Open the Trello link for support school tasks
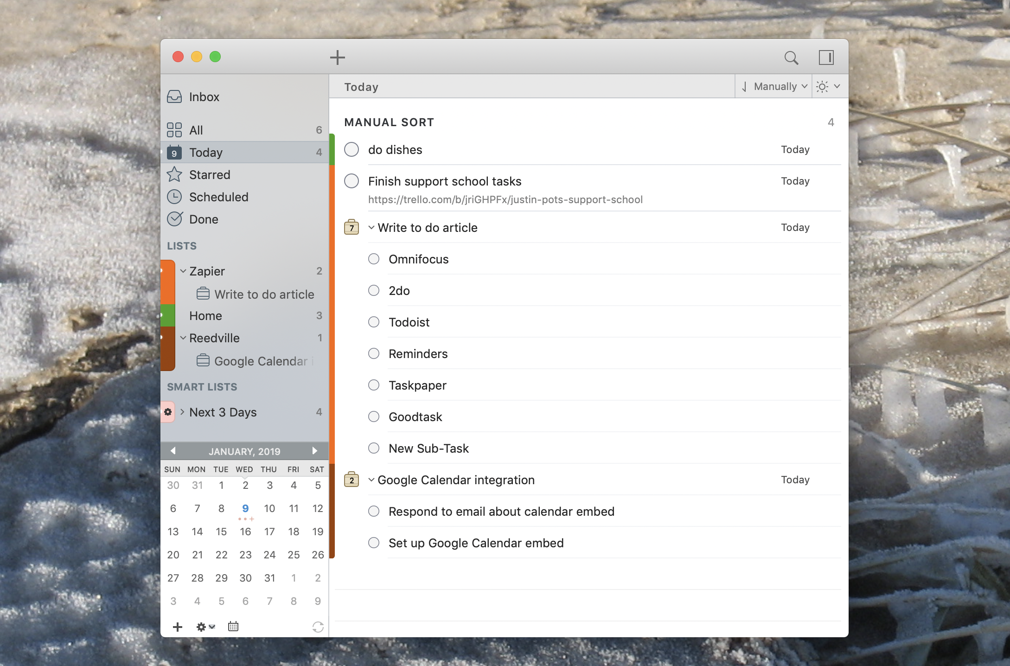Image resolution: width=1010 pixels, height=666 pixels. [x=504, y=199]
